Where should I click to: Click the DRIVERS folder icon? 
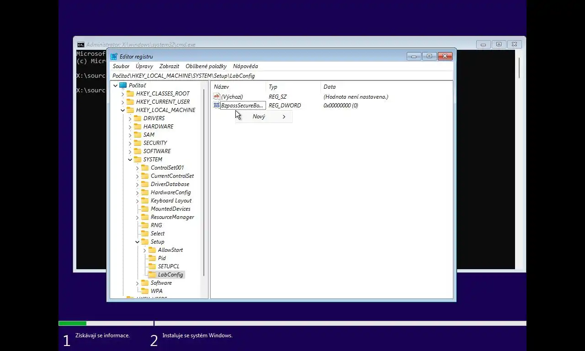pyautogui.click(x=138, y=118)
